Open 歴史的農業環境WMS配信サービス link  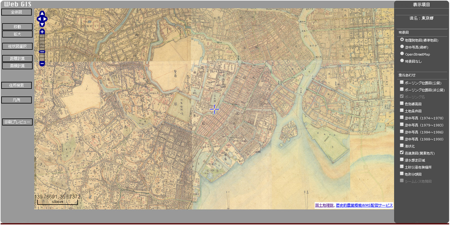click(x=364, y=206)
